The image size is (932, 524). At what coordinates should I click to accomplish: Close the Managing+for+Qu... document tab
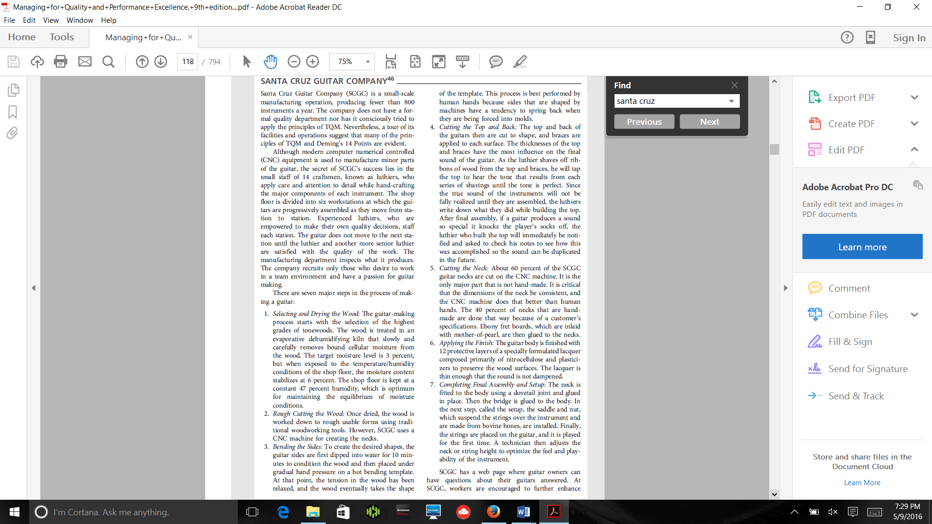190,37
